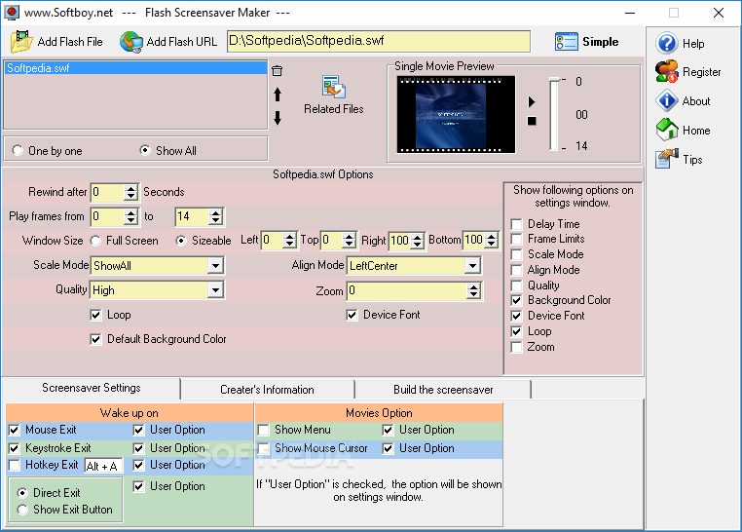This screenshot has width=742, height=532.
Task: Toggle the Device Font checkbox next to Loop
Action: pos(352,315)
